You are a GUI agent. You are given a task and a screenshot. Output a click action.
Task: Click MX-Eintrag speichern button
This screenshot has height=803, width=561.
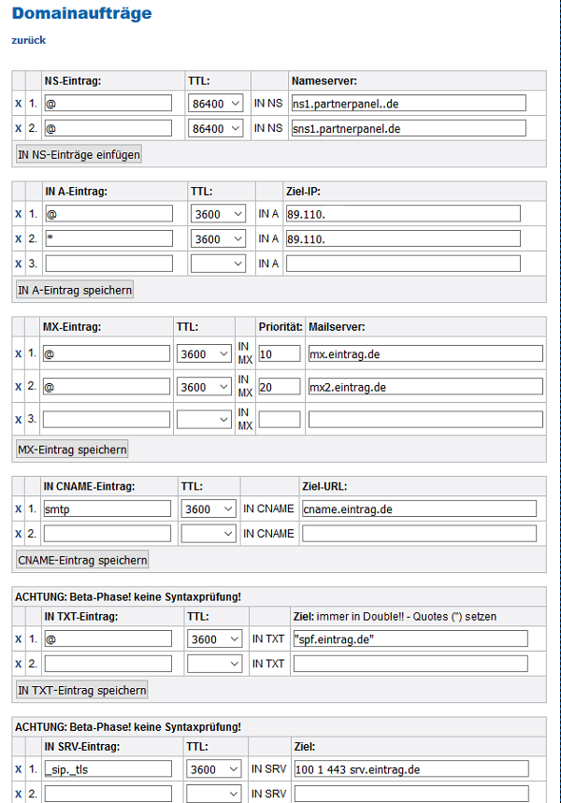pos(72,449)
